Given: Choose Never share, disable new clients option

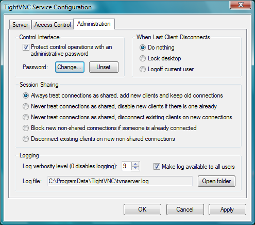Looking at the screenshot, I should pyautogui.click(x=26, y=106).
